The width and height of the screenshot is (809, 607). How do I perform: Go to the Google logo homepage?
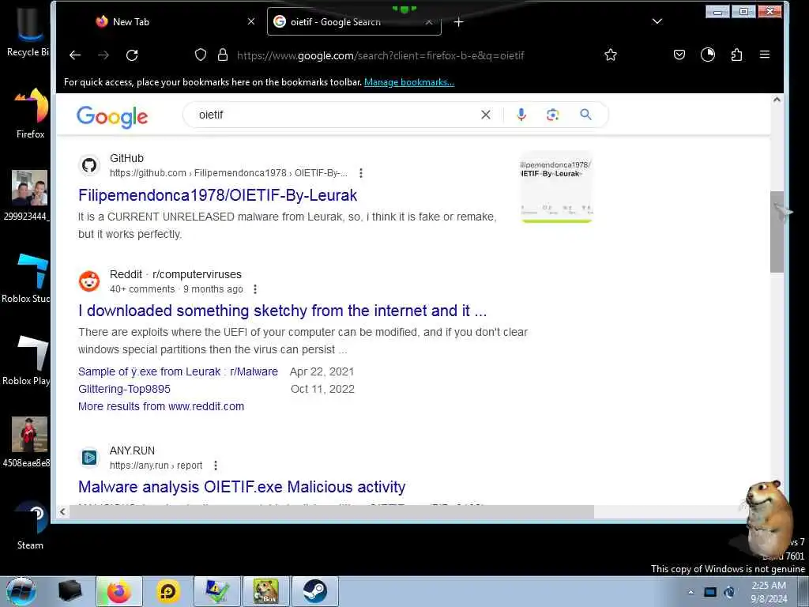pos(112,117)
